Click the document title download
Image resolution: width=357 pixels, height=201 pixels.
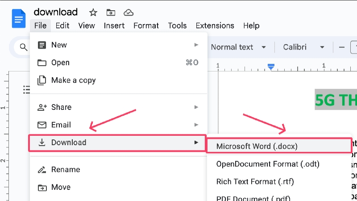coord(56,12)
